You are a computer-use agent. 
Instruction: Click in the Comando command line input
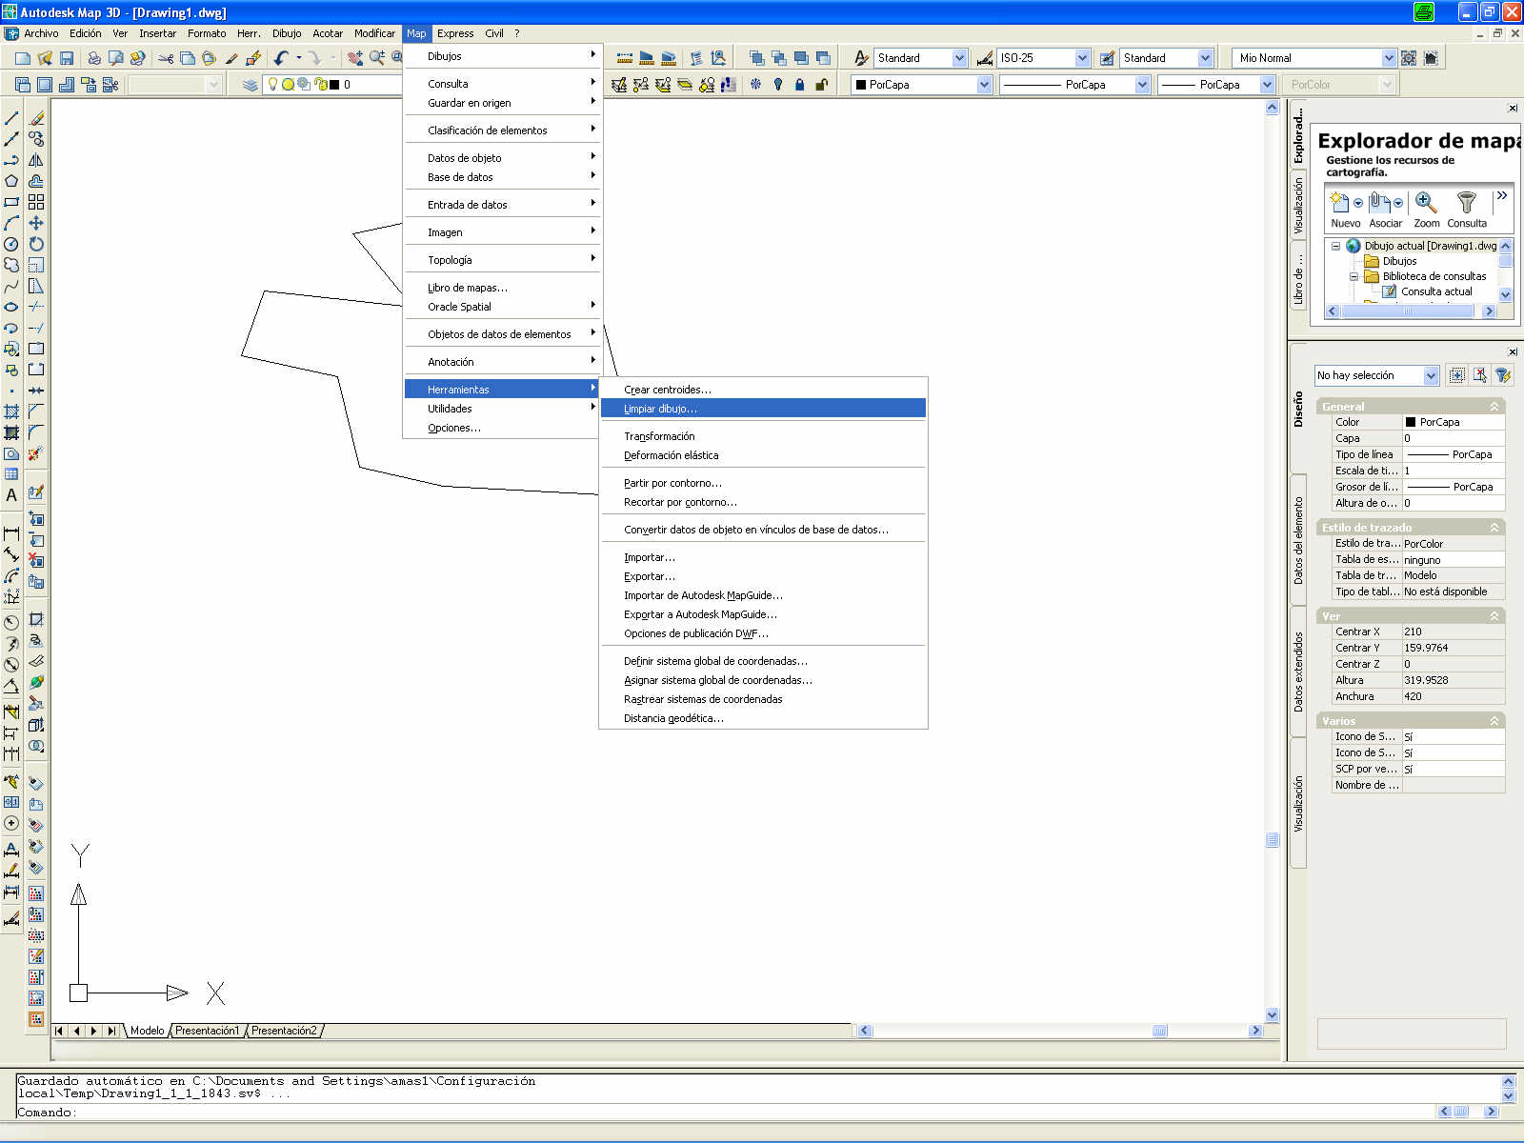click(752, 1112)
